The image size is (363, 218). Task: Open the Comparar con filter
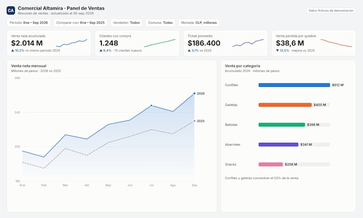coord(80,23)
